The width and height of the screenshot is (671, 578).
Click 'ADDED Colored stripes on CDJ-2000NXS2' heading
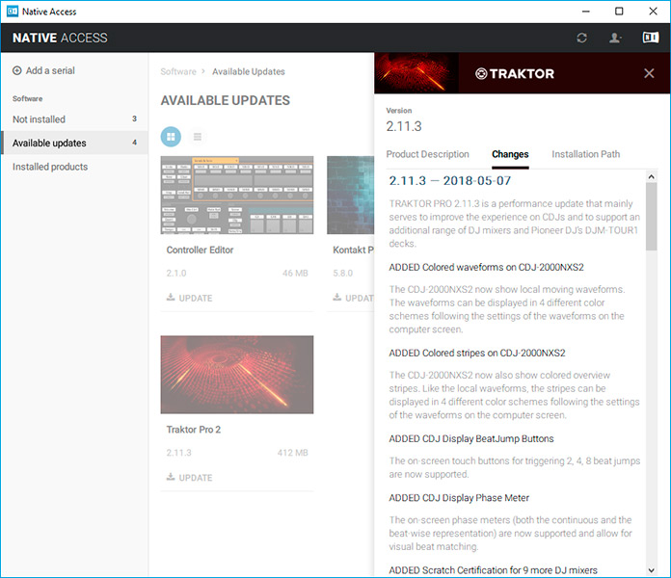tap(477, 354)
